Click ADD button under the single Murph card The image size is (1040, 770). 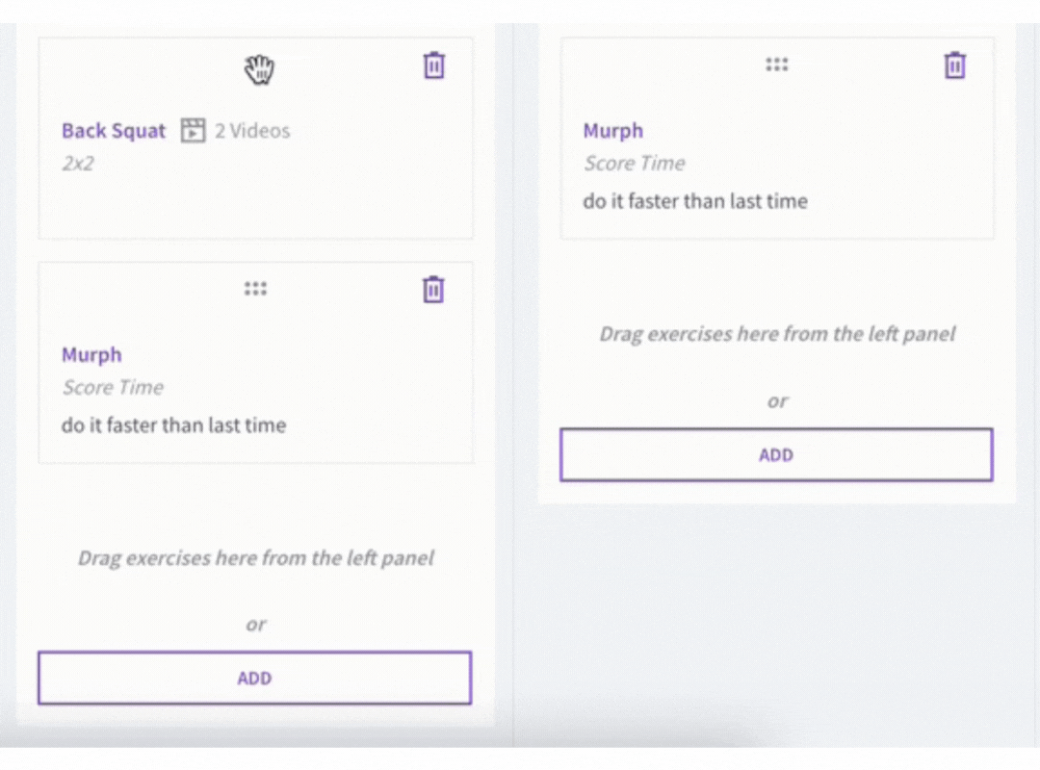776,454
